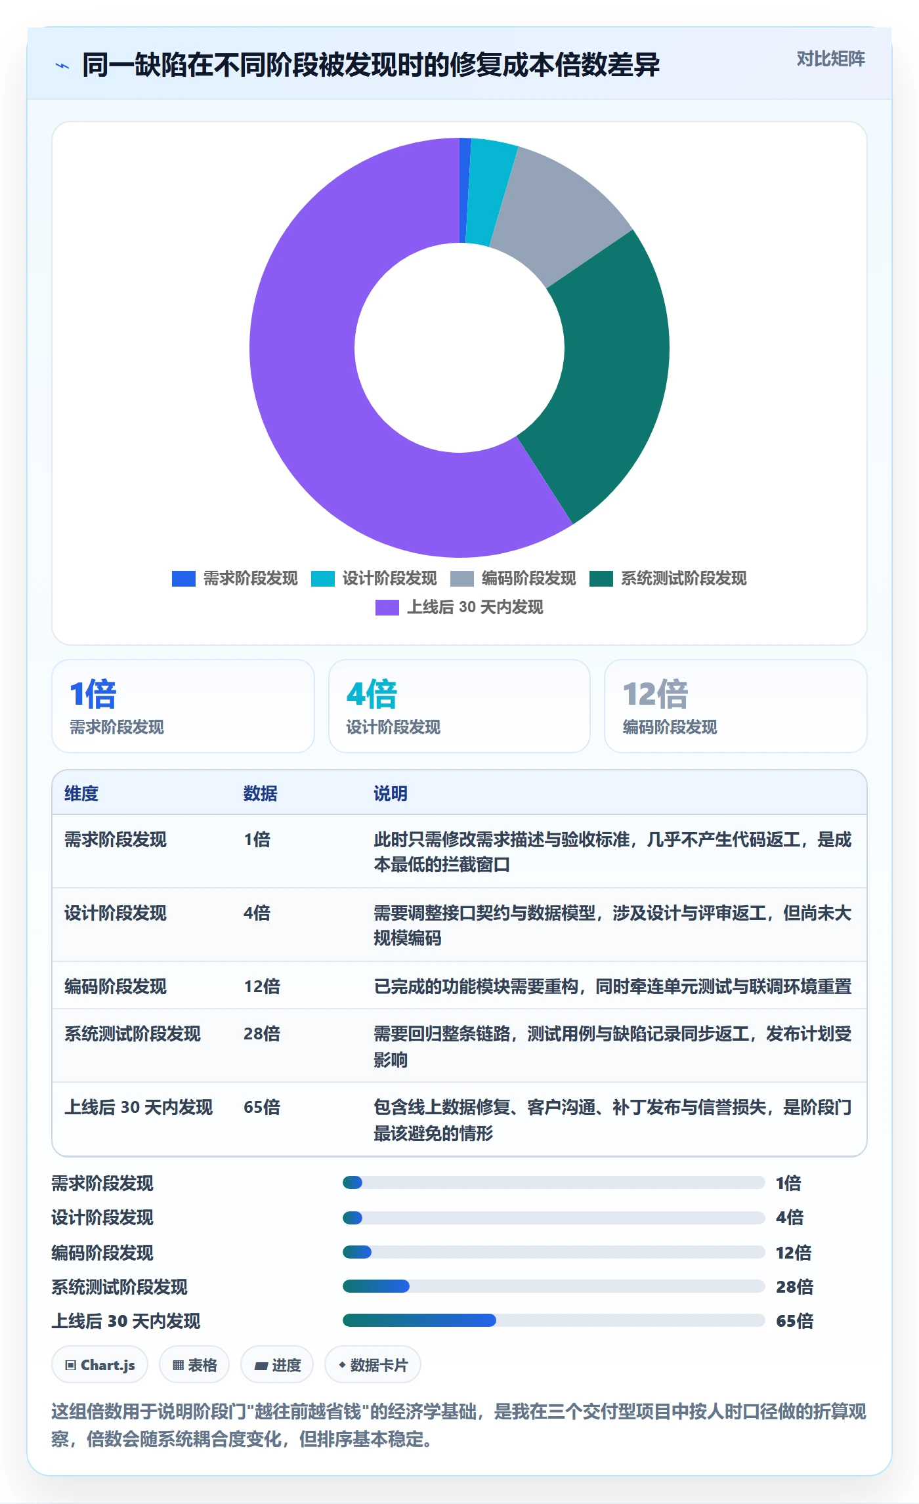Toggle the purple 上线后 30 天内发现 legend swatch
Image resolution: width=919 pixels, height=1504 pixels.
pos(387,608)
